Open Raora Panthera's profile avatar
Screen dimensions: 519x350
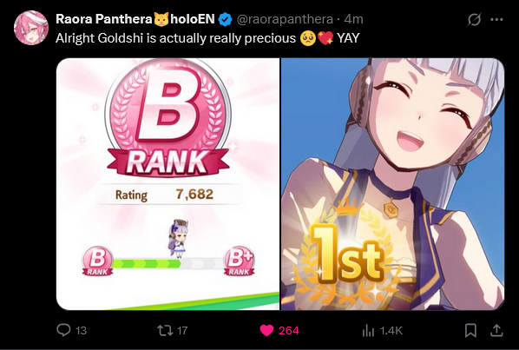pyautogui.click(x=31, y=28)
